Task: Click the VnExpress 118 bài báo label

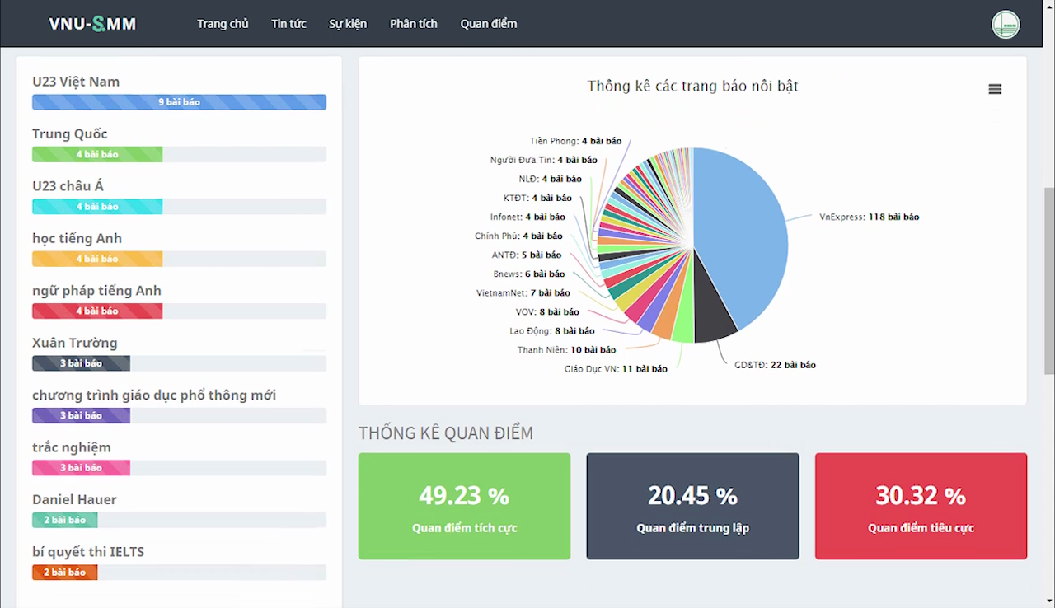Action: (869, 217)
